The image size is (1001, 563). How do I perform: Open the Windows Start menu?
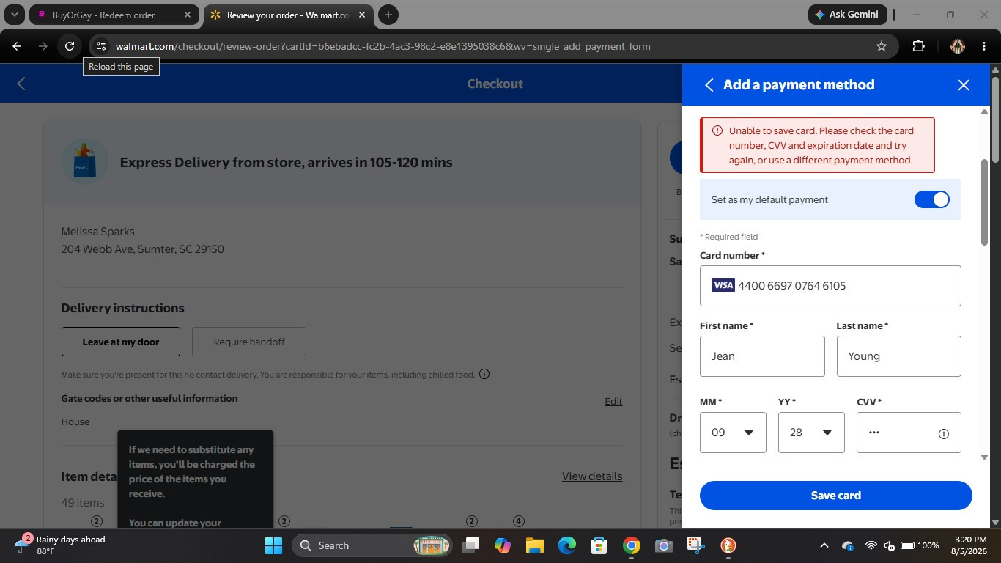point(273,545)
